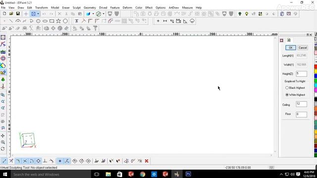Pick the yellow color swatch
Screen dimensions: 317x178
pyautogui.click(x=316, y=71)
